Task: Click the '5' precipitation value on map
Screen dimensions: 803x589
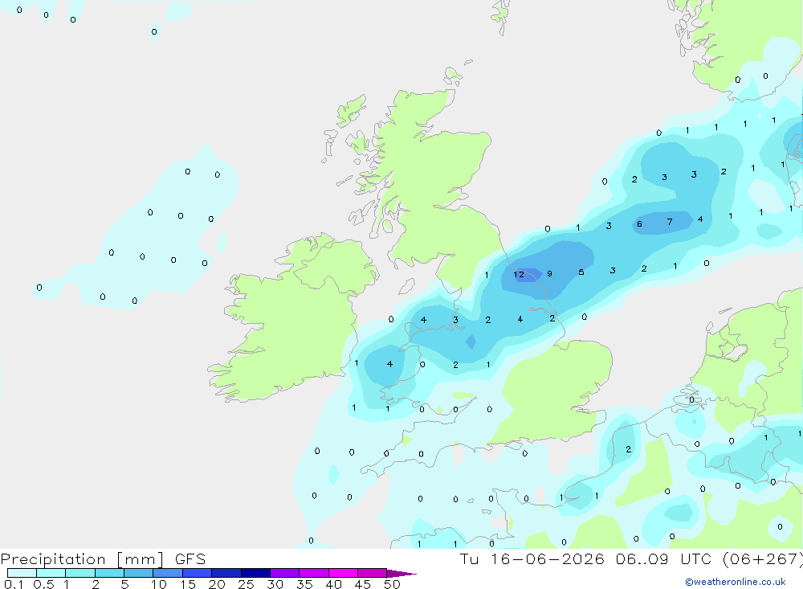Action: (x=581, y=272)
